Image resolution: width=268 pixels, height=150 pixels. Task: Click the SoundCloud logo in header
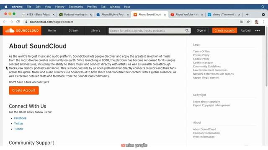(x=22, y=30)
